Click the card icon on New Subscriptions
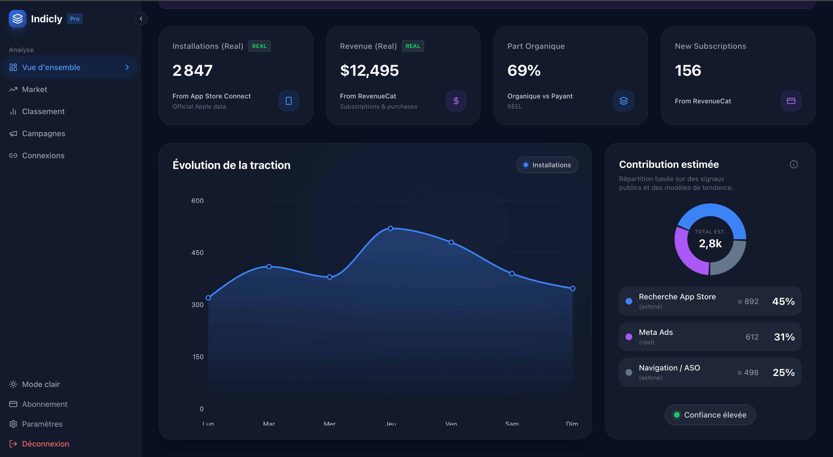 tap(791, 101)
